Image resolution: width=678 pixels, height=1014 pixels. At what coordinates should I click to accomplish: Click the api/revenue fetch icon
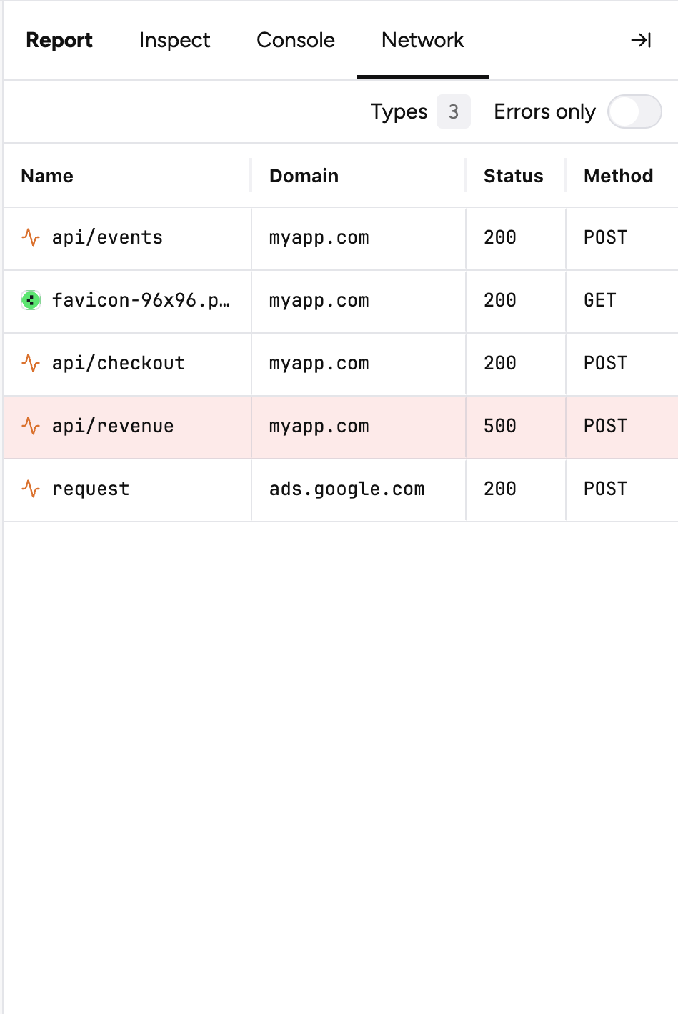(31, 426)
